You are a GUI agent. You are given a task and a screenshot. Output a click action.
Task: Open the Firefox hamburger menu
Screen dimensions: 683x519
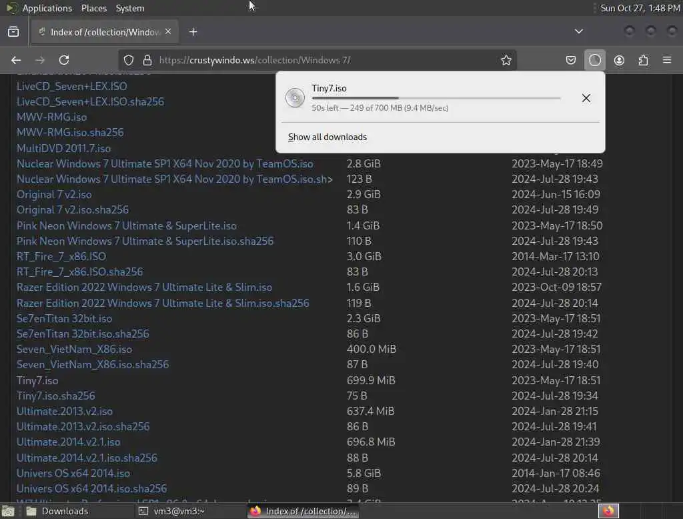tap(667, 59)
